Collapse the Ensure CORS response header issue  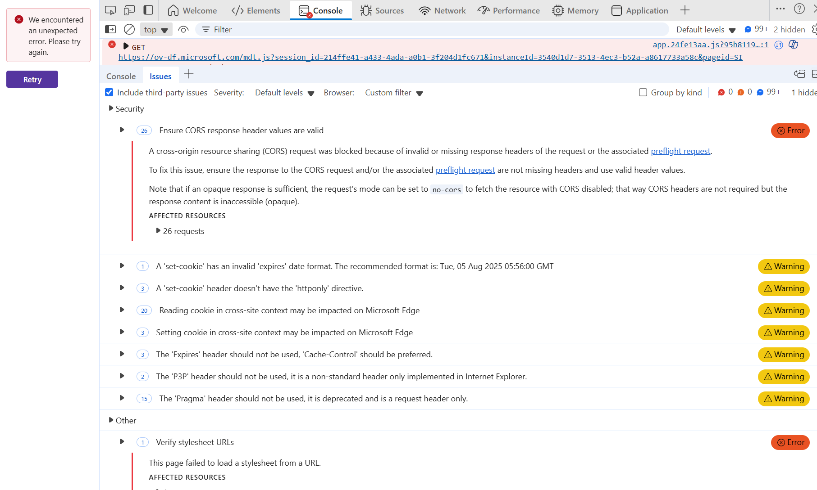[x=122, y=130]
